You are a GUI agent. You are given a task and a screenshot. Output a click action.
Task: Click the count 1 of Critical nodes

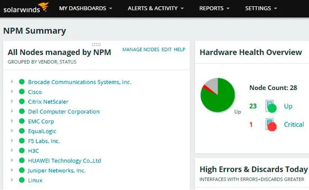[251, 125]
